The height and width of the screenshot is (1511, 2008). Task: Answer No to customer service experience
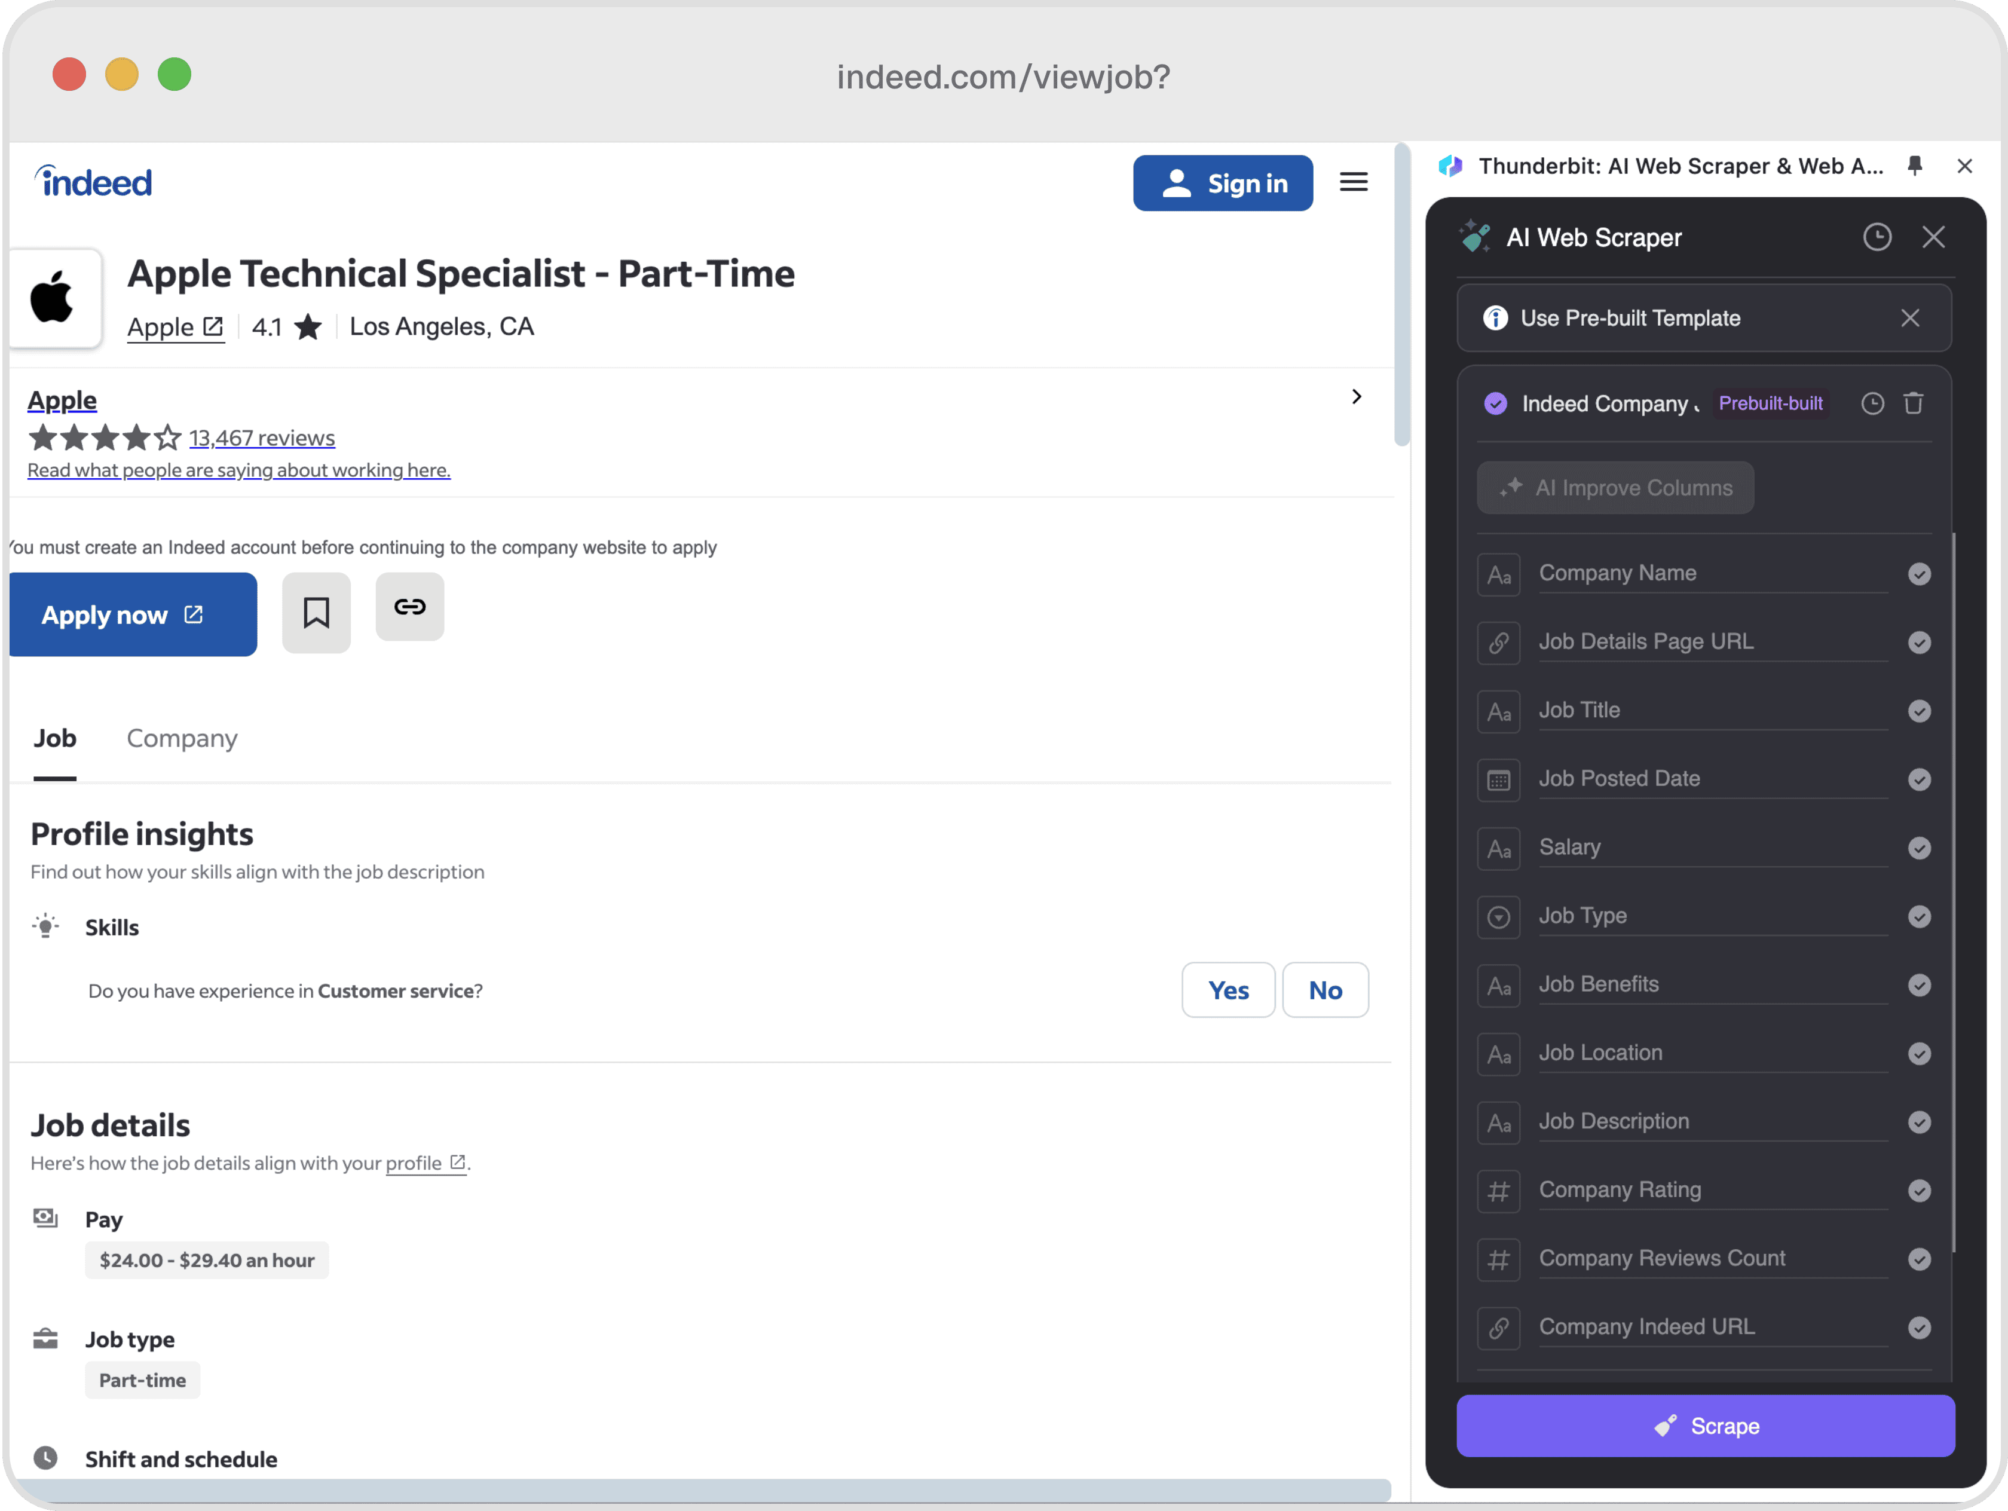pos(1326,990)
